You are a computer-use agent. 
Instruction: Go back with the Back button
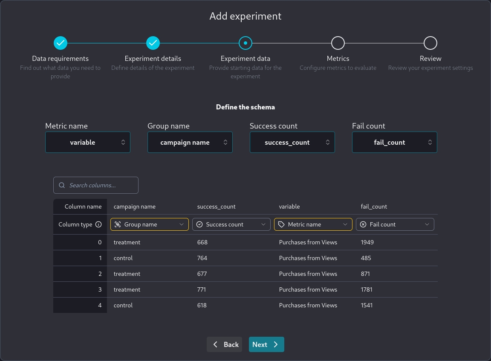tap(225, 344)
